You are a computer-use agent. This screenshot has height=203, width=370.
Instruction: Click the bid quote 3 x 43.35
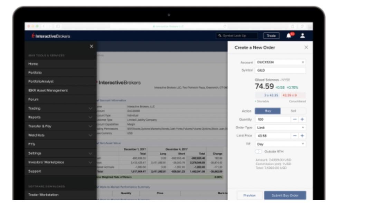pyautogui.click(x=268, y=95)
